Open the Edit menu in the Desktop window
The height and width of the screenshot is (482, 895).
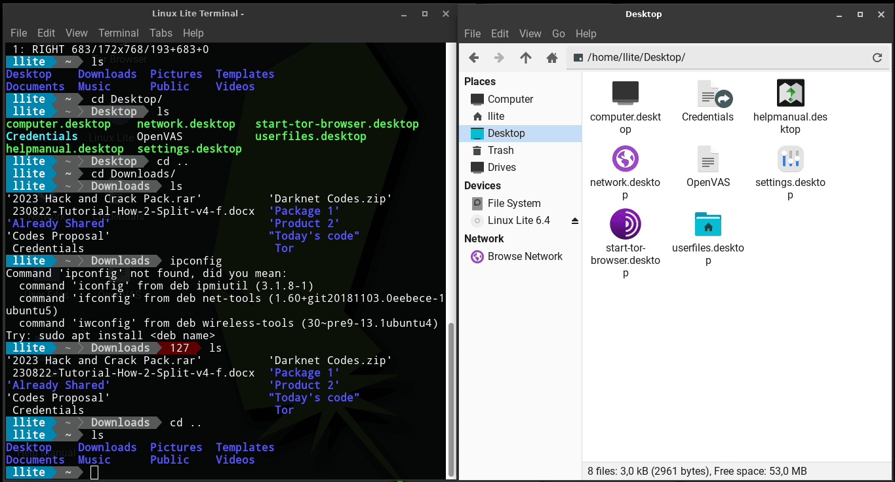[500, 33]
